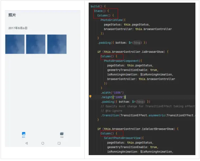200x161 pixels.
Task: Click the date label 2017年8月6日
Action: point(18,28)
